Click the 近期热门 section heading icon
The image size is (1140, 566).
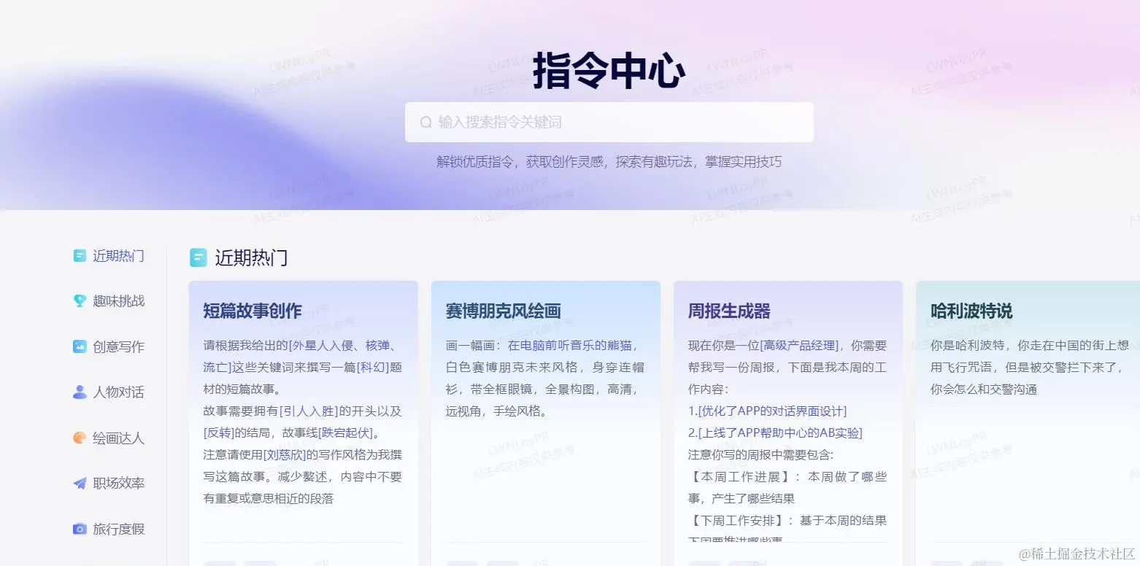(x=198, y=257)
